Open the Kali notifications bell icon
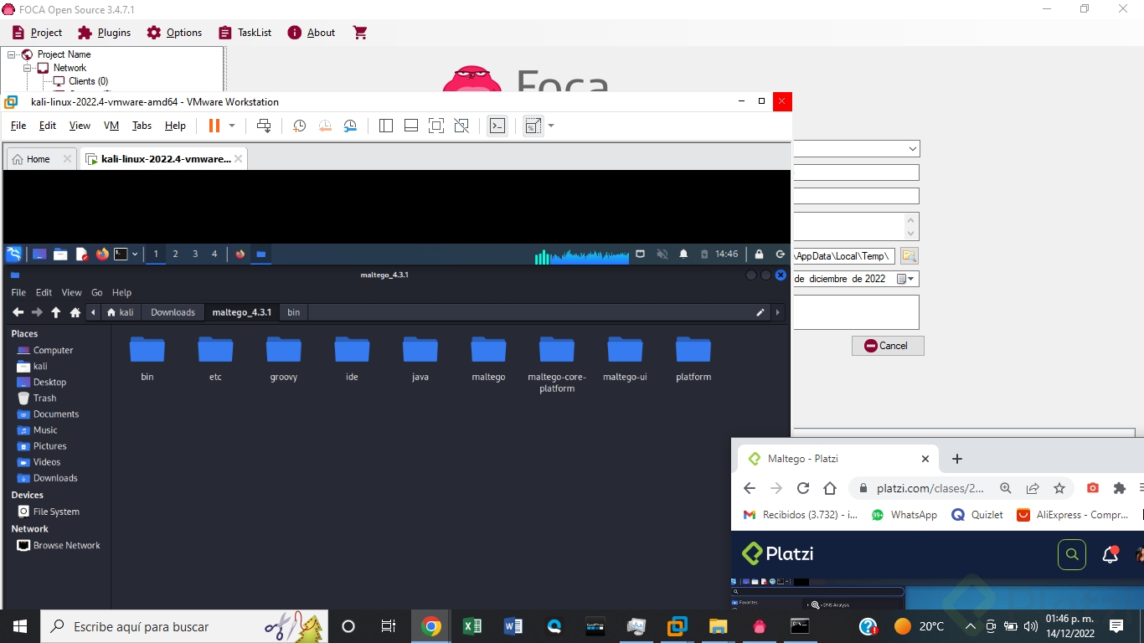1144x643 pixels. [683, 254]
